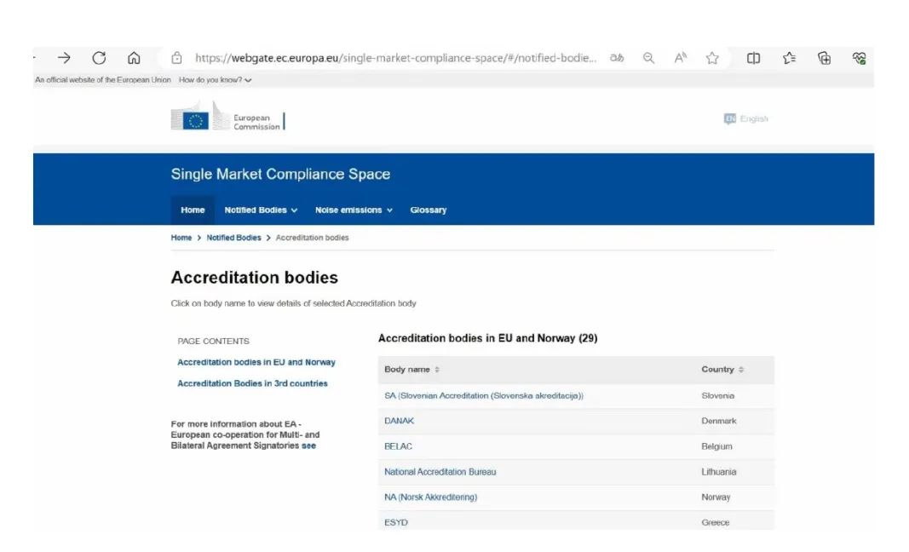This screenshot has width=909, height=552.
Task: Click the forward arrow navigation icon
Action: tap(64, 58)
